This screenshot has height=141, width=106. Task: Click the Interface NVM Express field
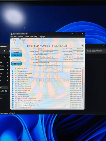point(48,54)
